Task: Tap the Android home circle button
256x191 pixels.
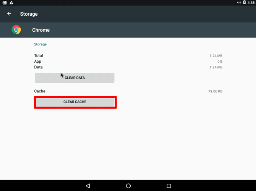Action: 128,186
